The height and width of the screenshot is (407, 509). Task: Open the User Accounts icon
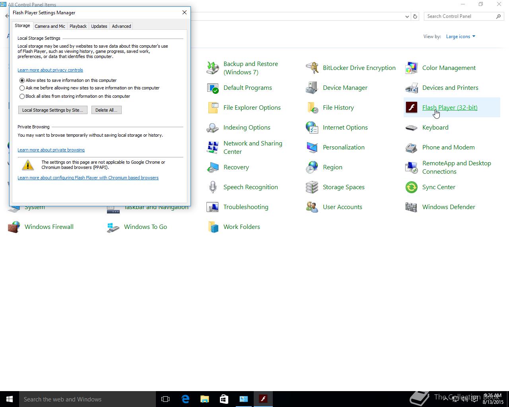click(x=312, y=207)
